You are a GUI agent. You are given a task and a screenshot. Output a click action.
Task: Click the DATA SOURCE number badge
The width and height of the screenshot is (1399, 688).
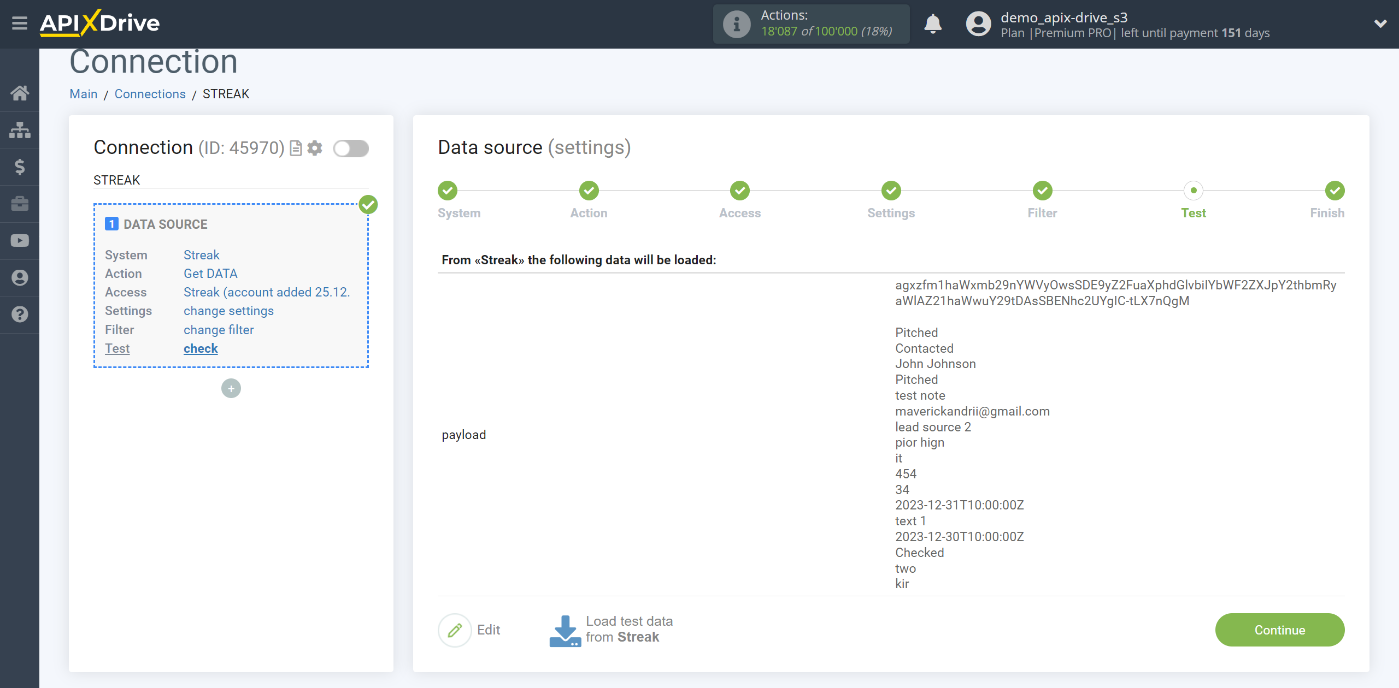click(111, 224)
